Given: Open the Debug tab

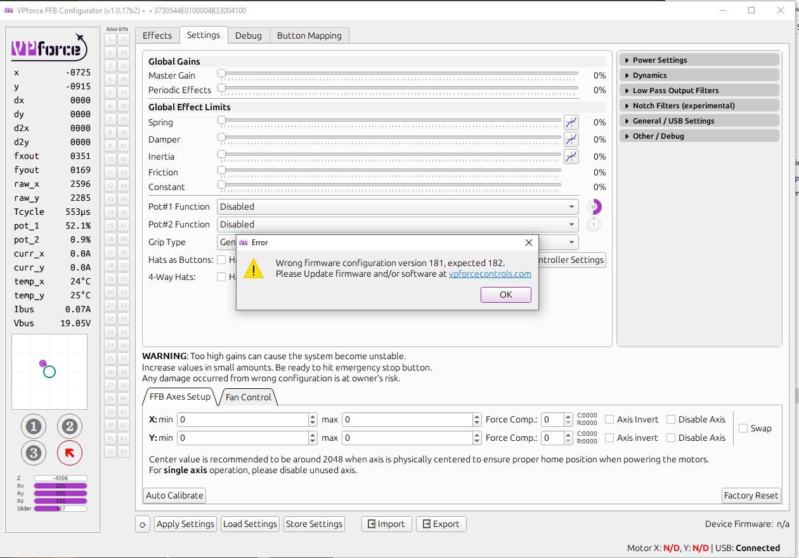Looking at the screenshot, I should [249, 35].
